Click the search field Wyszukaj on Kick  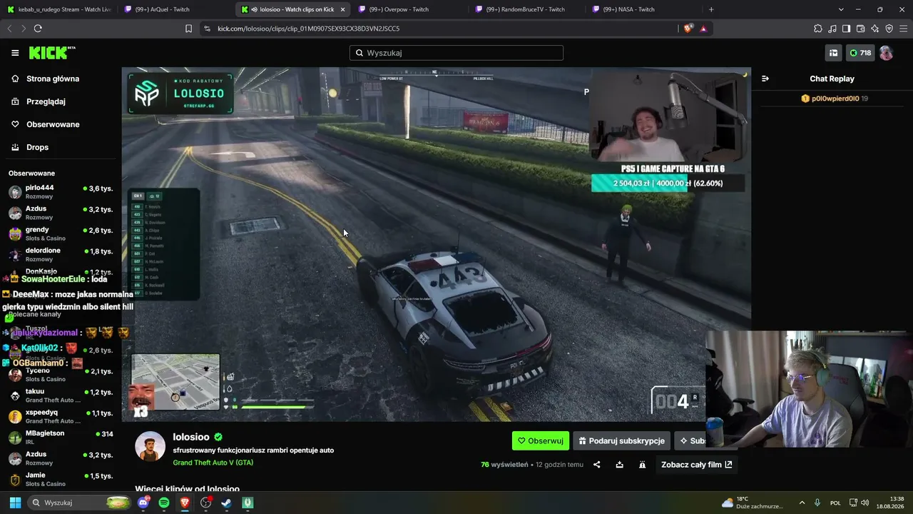pyautogui.click(x=456, y=53)
